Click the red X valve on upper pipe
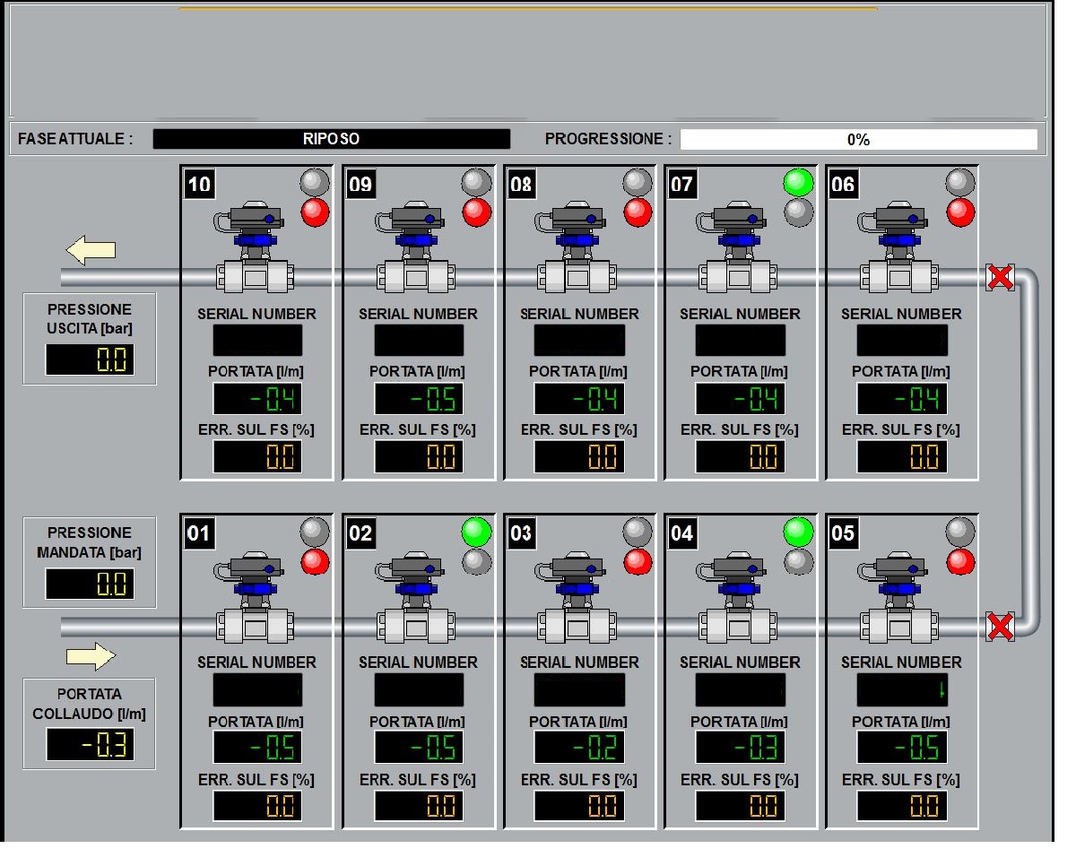This screenshot has width=1076, height=866. (x=1000, y=277)
